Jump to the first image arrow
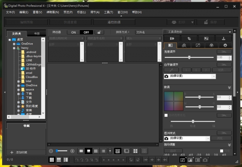The image size is (242, 167). [x=146, y=160]
